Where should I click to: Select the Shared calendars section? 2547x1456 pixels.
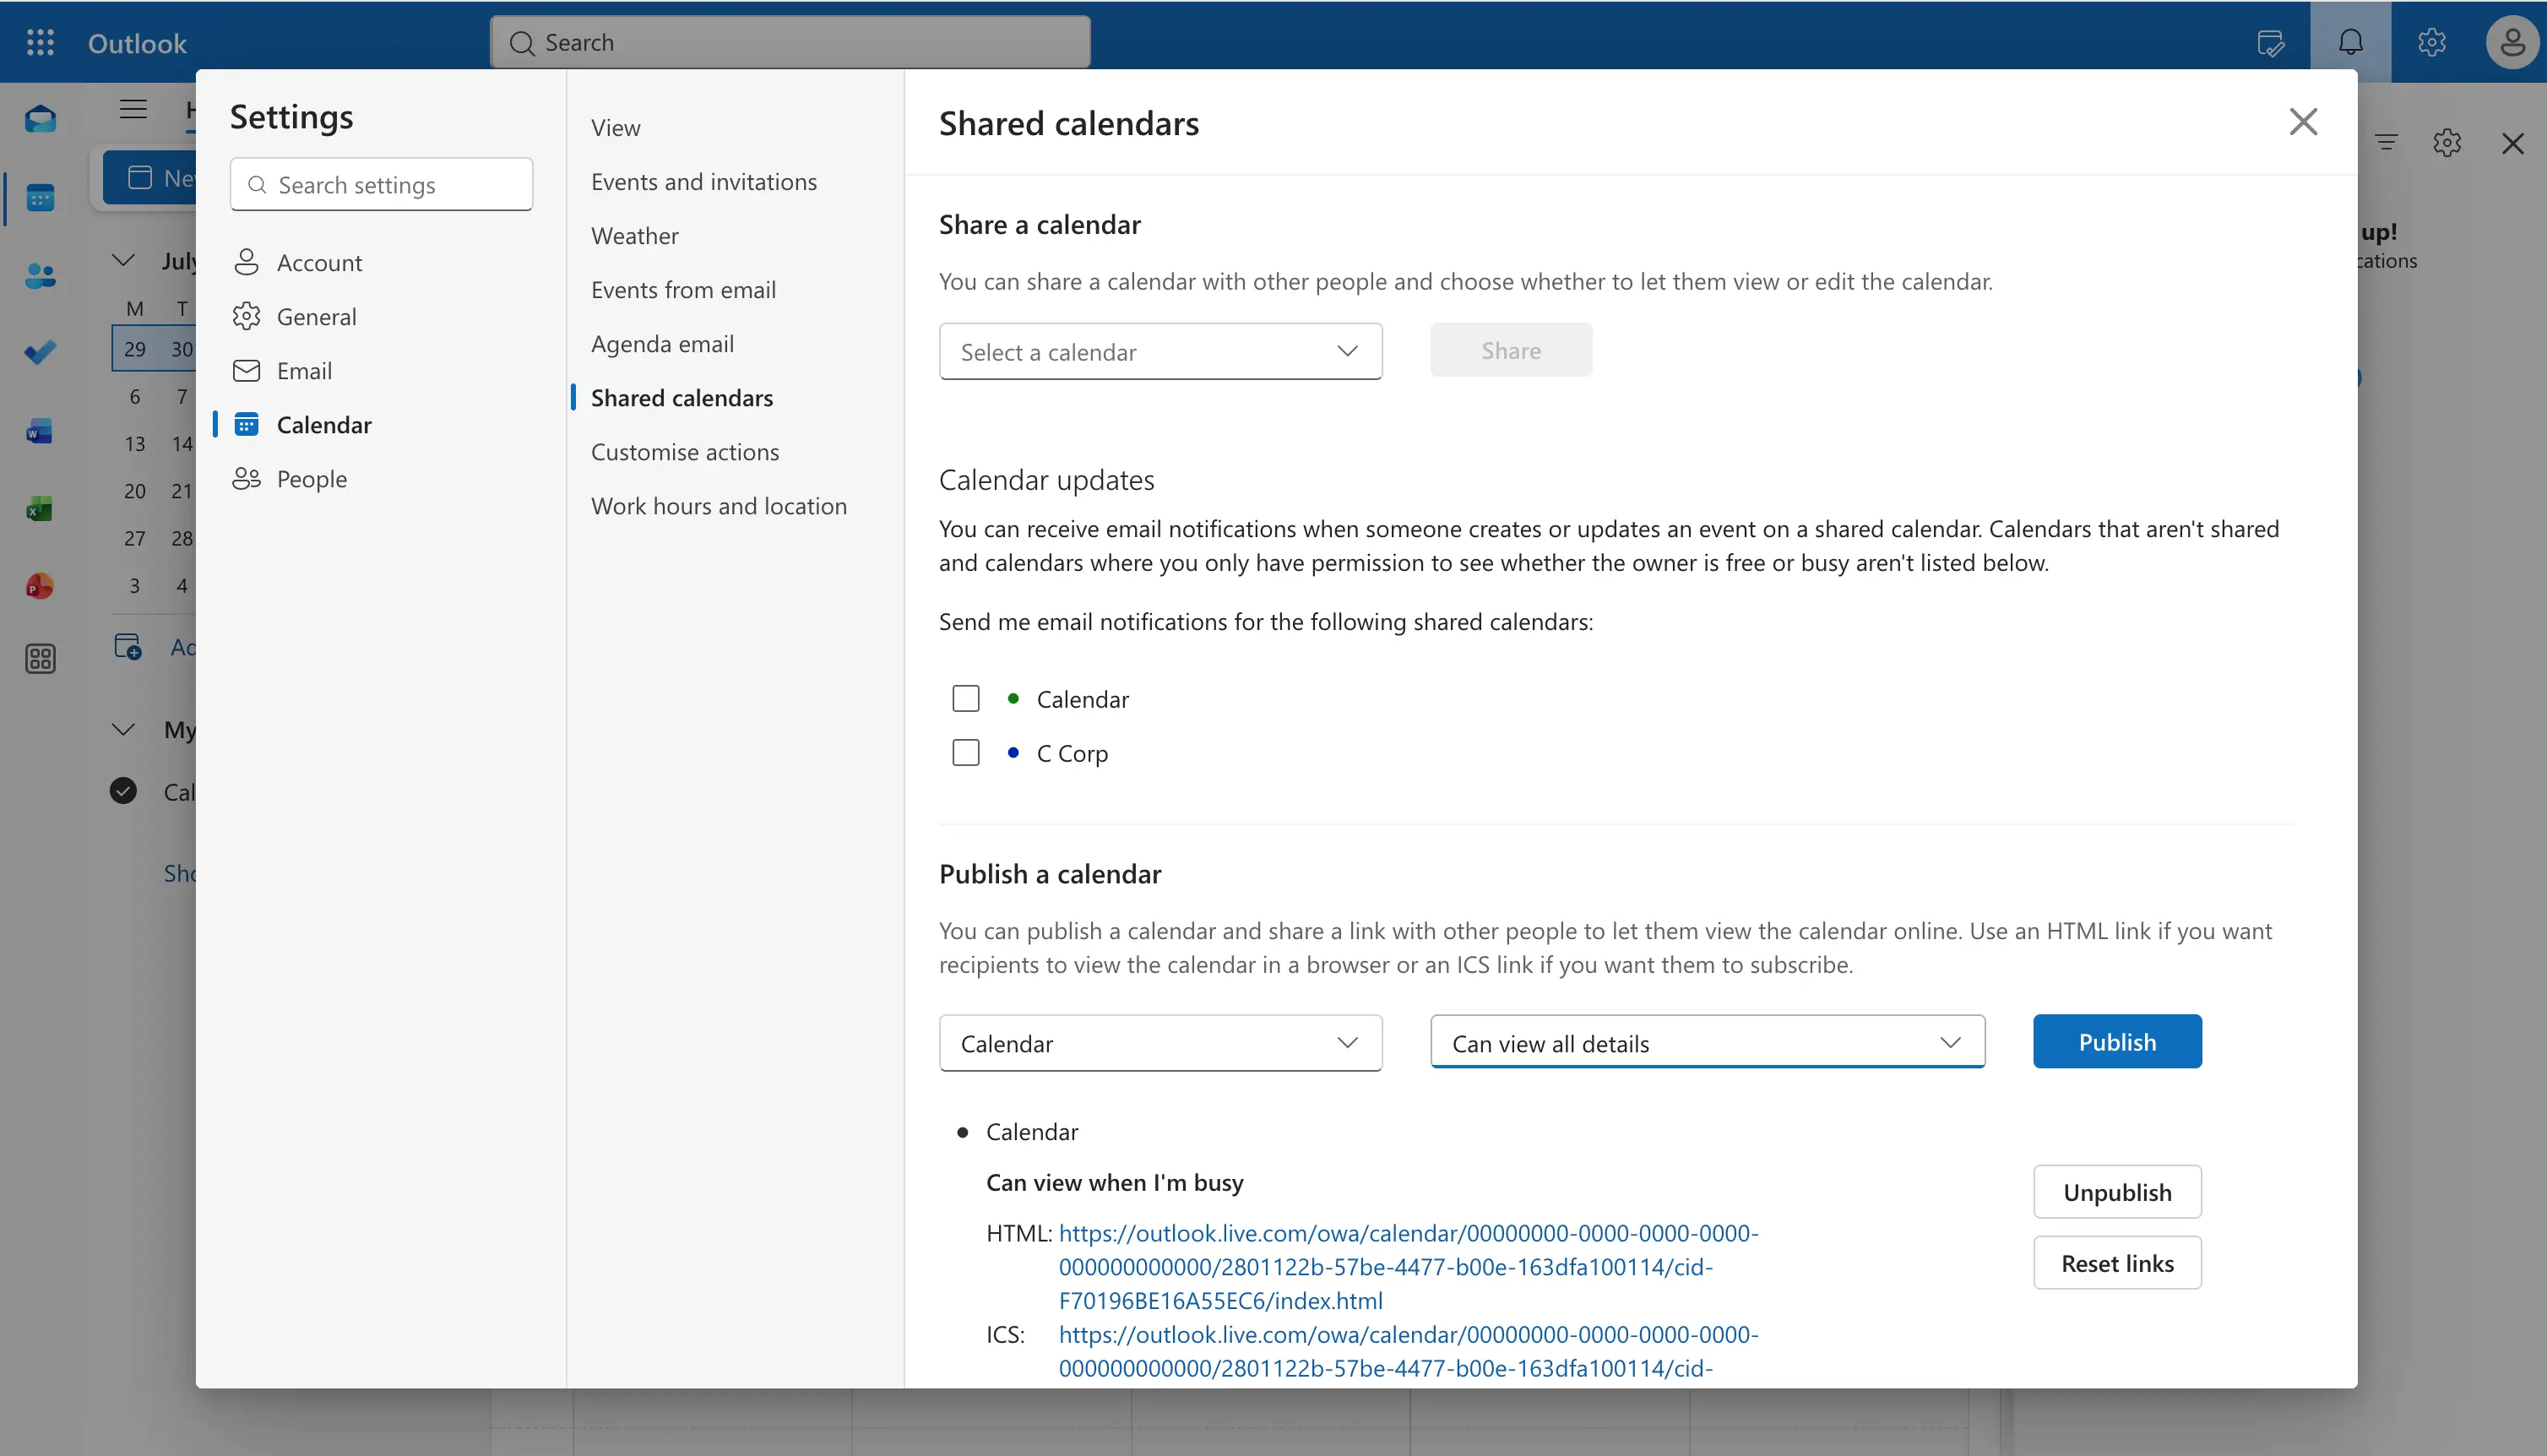pyautogui.click(x=682, y=397)
